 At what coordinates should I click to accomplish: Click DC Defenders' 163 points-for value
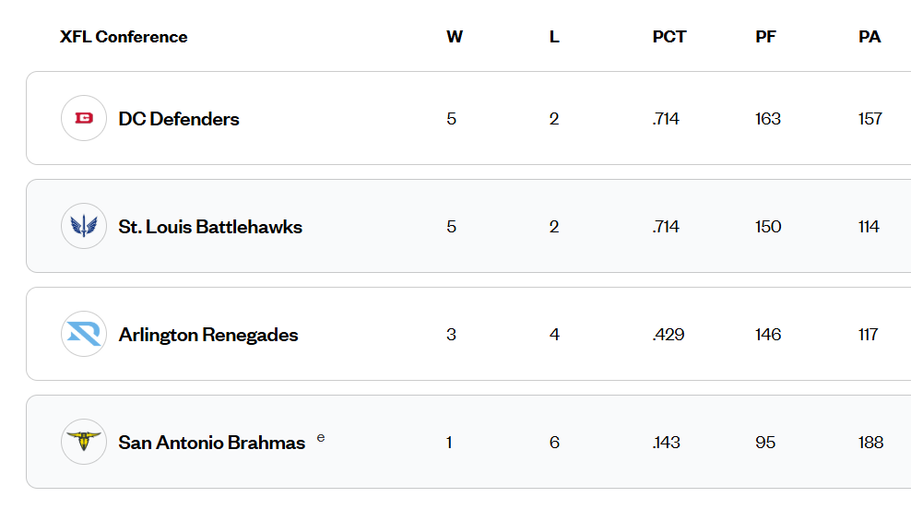click(x=768, y=119)
